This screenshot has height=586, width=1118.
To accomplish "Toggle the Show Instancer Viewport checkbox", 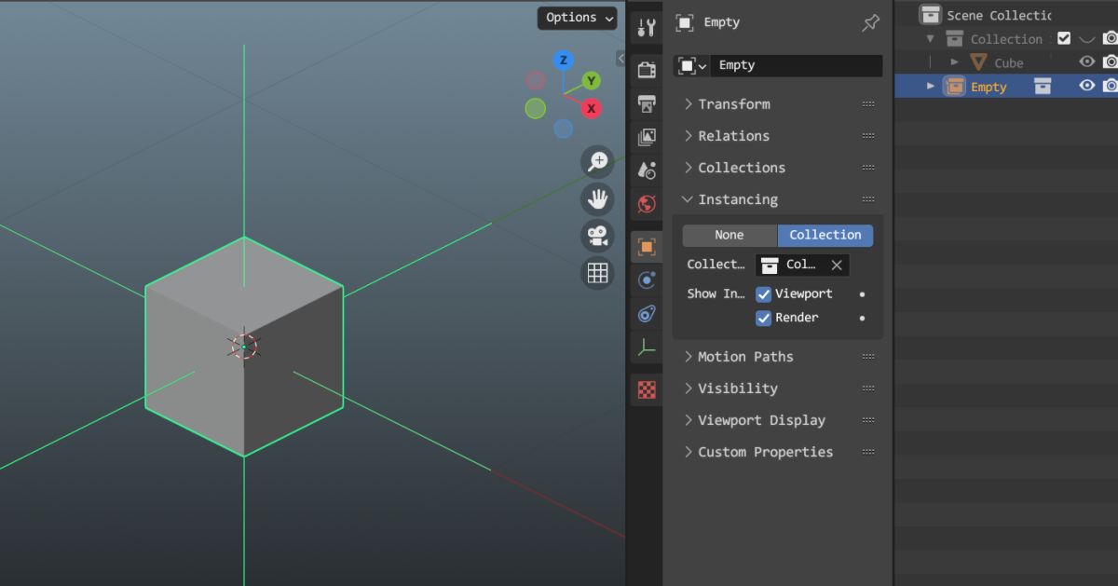I will (763, 293).
